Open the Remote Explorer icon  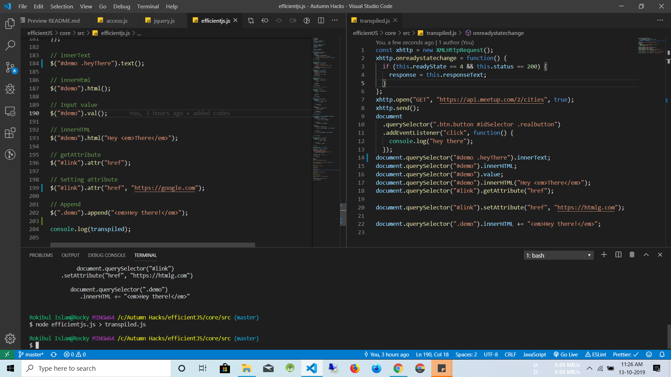[10, 111]
